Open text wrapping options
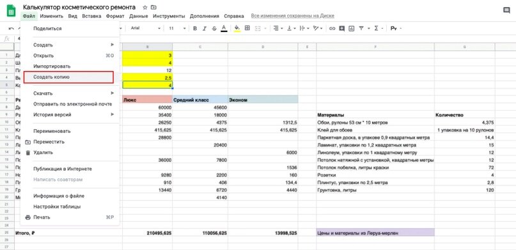 (x=304, y=28)
